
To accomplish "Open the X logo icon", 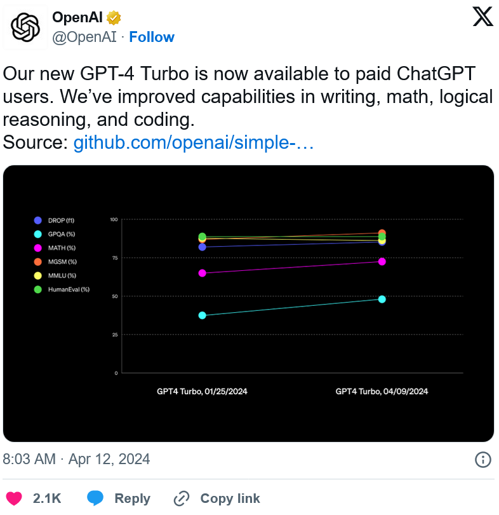I will click(x=482, y=17).
